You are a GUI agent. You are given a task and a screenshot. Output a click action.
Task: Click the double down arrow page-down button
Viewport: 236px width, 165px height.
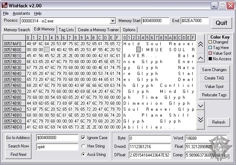tap(201, 119)
